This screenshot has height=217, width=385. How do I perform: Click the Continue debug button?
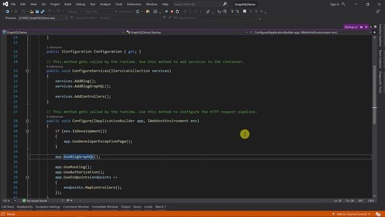pos(123,11)
